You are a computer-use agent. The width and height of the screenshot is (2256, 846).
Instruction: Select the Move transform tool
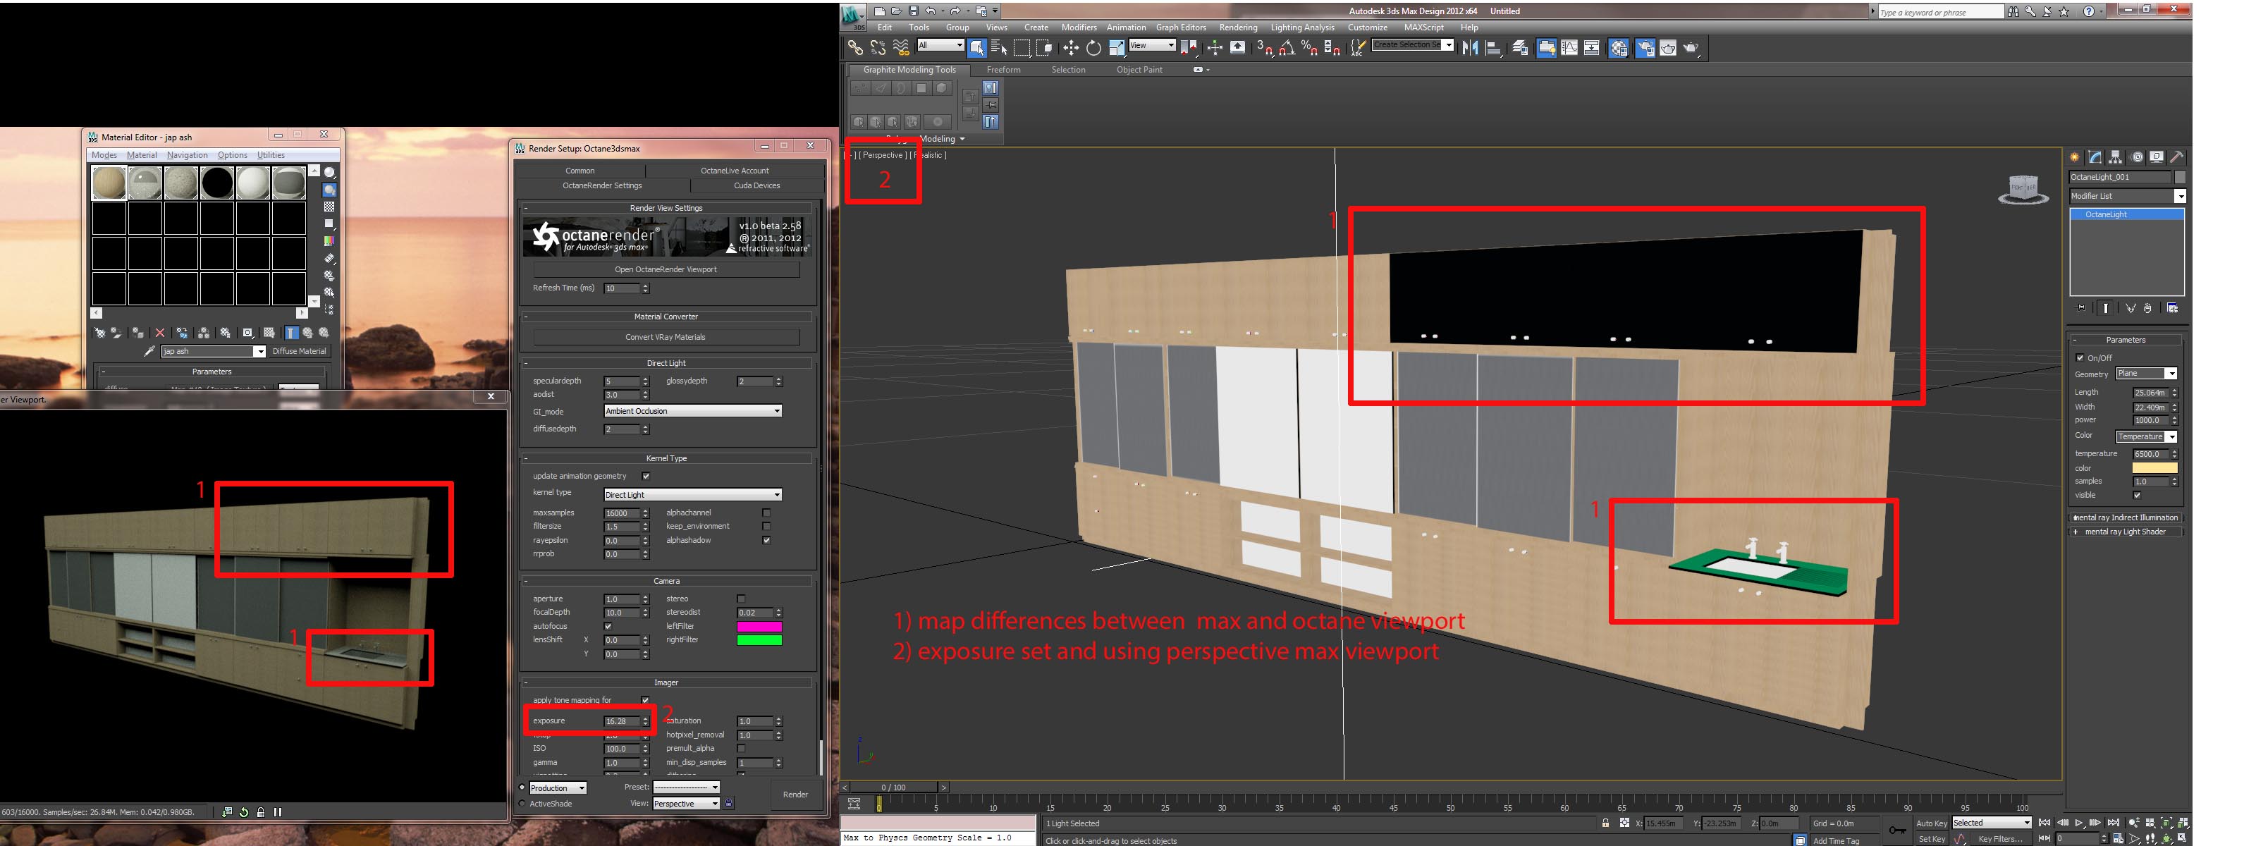click(x=1070, y=48)
